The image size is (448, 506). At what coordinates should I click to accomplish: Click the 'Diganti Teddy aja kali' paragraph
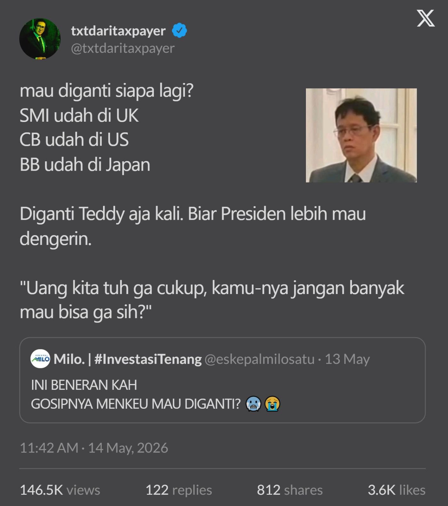point(193,226)
